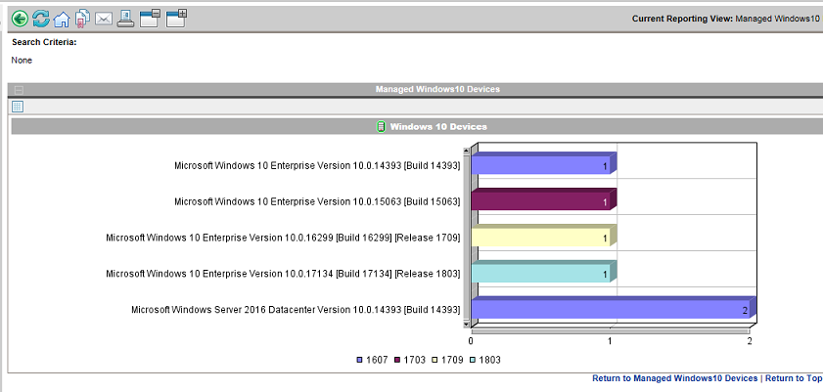Viewport: 823px width, 392px height.
Task: Click the Windows 10 Devices chart title icon
Action: tap(381, 126)
